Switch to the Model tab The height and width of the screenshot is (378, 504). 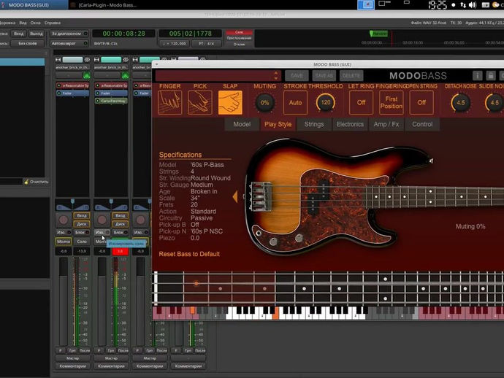pos(242,124)
